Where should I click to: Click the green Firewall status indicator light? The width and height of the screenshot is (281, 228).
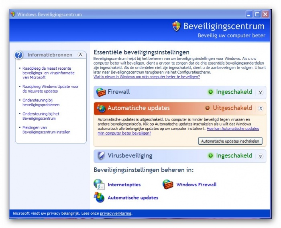pyautogui.click(x=211, y=92)
